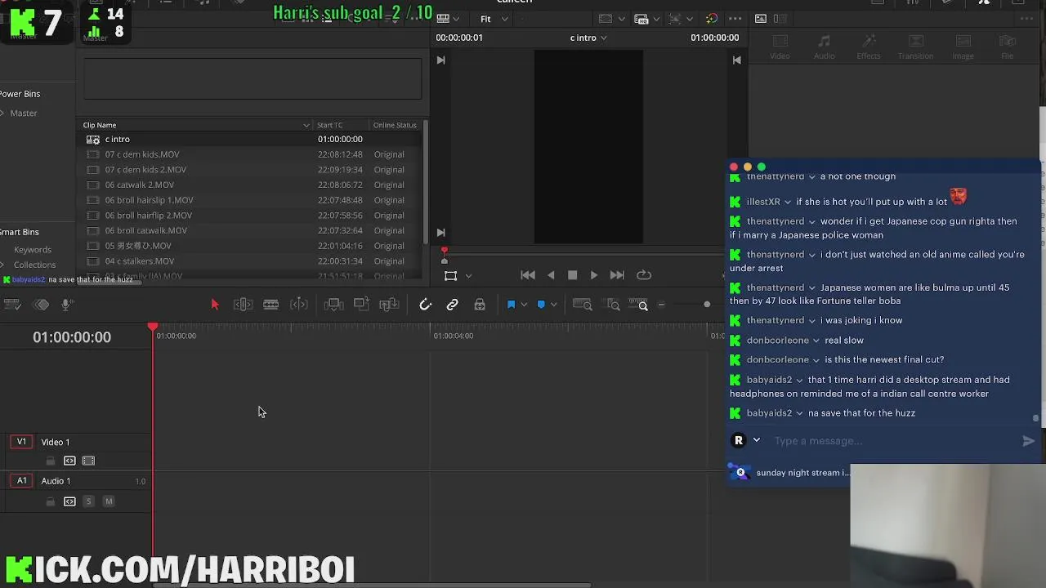Open the marker color dropdown arrow
Image resolution: width=1046 pixels, height=588 pixels.
tap(553, 305)
